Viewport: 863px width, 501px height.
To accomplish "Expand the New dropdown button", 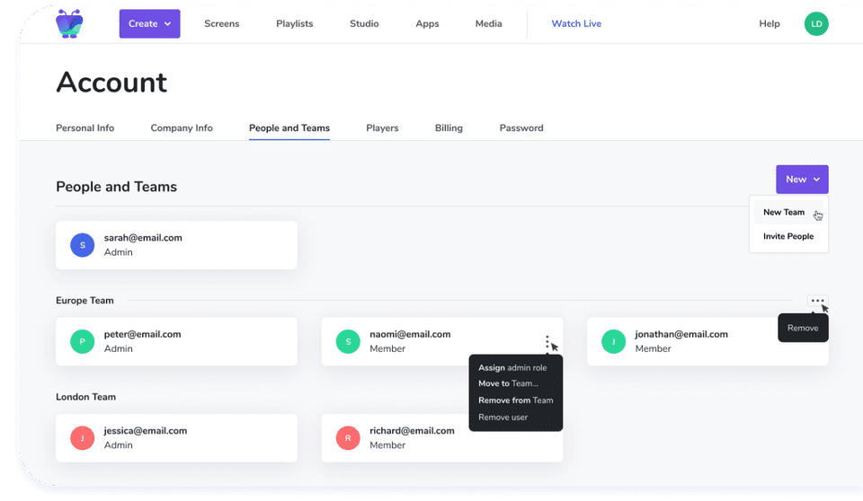I will tap(802, 180).
